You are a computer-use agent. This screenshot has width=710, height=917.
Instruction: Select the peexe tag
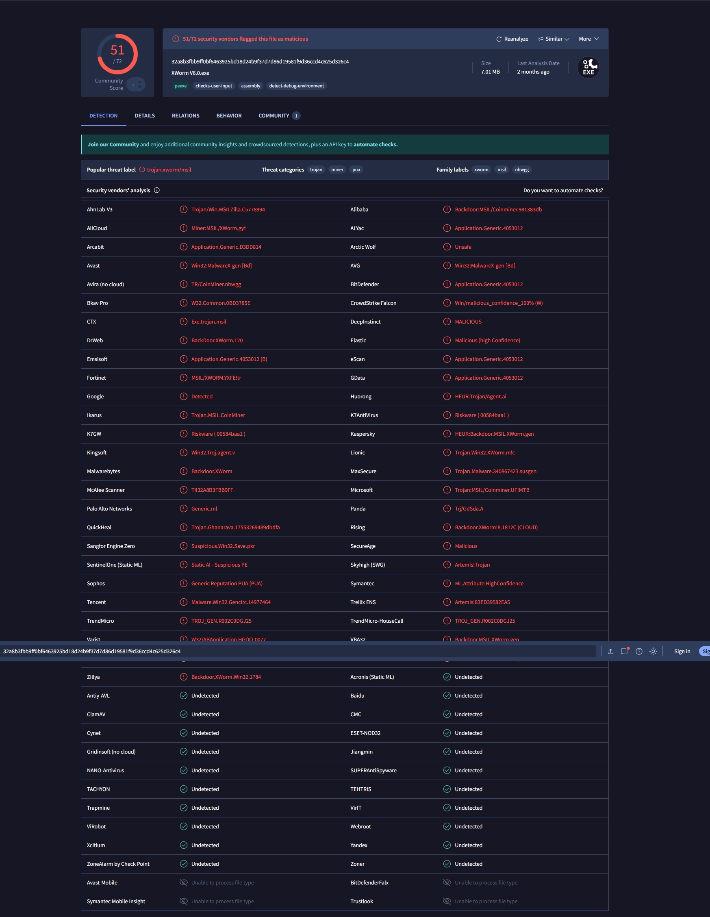point(180,86)
